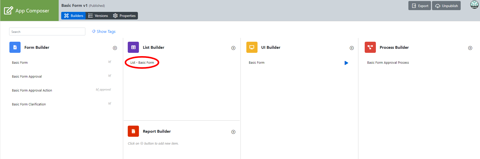
Task: Add a new form with plus icon
Action: coord(115,48)
